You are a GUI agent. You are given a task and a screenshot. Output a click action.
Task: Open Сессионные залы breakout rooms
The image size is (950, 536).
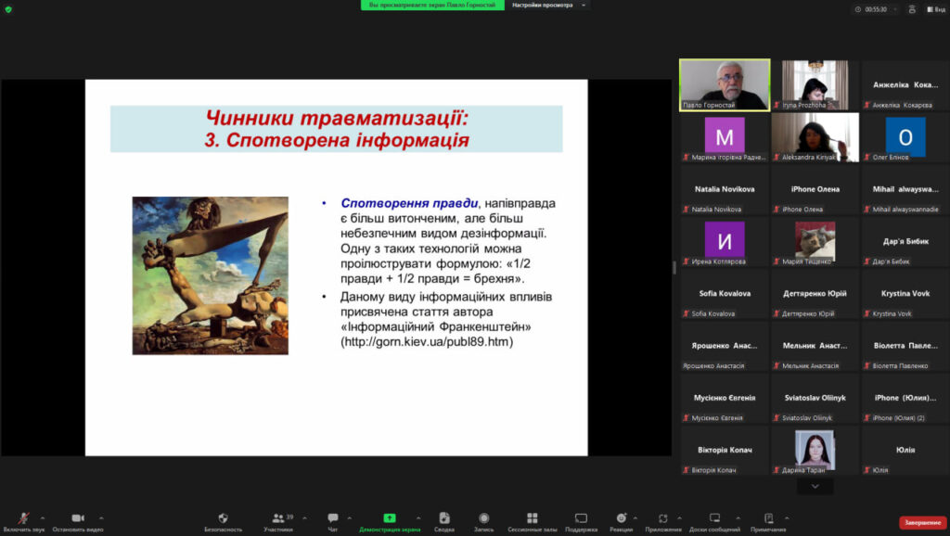coord(532,519)
